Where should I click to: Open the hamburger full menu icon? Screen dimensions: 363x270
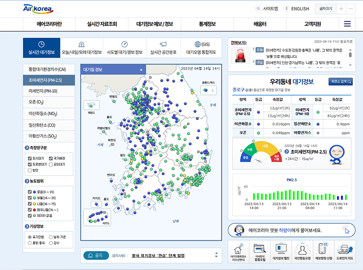(347, 24)
